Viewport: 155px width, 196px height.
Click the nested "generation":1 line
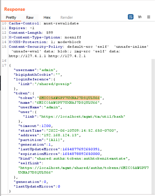35,145
